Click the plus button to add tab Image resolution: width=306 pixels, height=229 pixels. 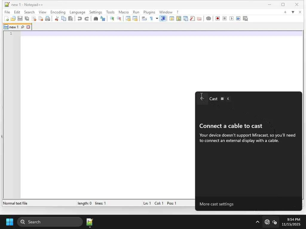coord(285,12)
